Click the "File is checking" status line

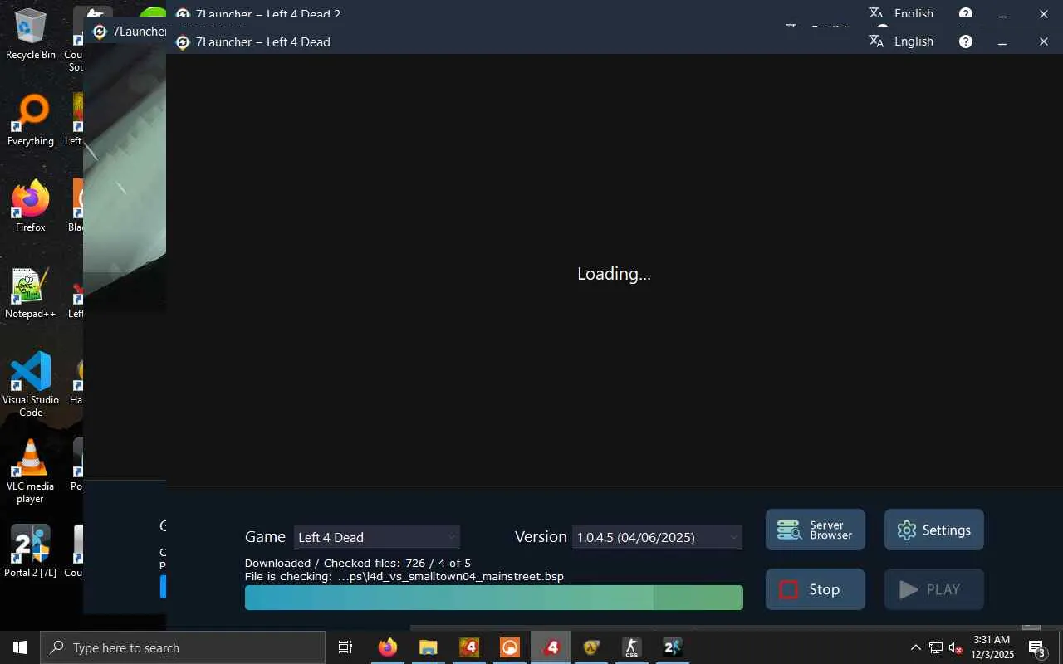coord(404,576)
